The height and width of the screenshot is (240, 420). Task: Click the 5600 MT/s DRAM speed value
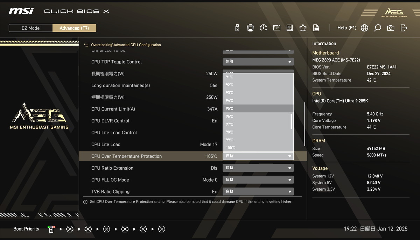coord(377,155)
